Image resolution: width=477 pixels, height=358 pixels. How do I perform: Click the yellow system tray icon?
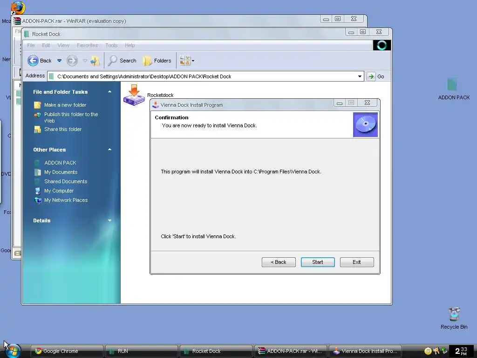pyautogui.click(x=428, y=351)
